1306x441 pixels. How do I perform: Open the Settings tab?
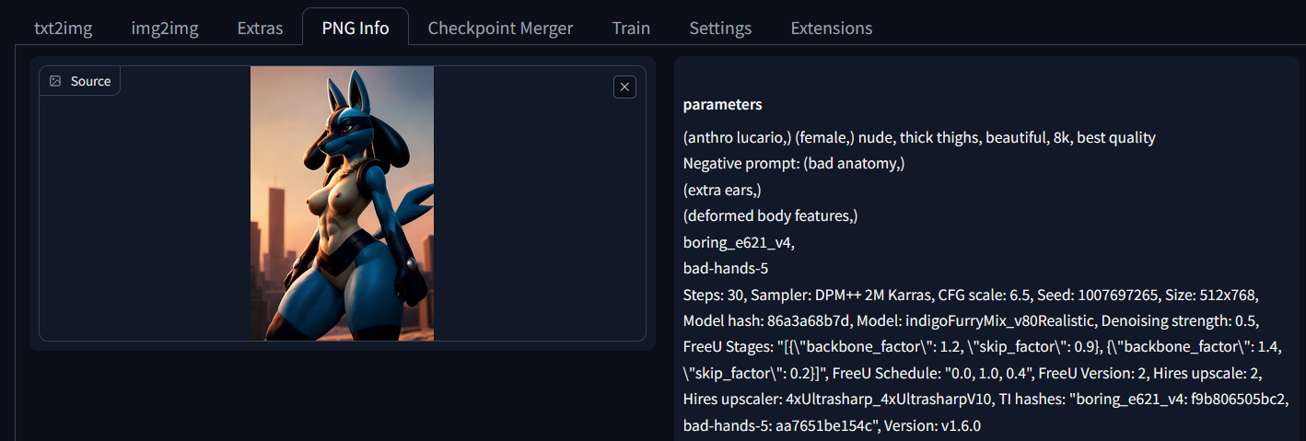(x=720, y=28)
